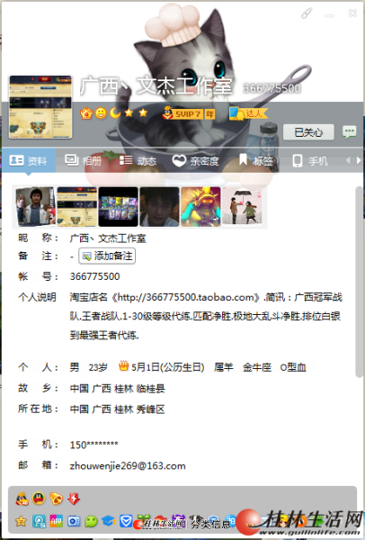The height and width of the screenshot is (540, 365).
Task: Click the location 中国 广西 桂林 秀峰区 text
Action: [x=117, y=409]
